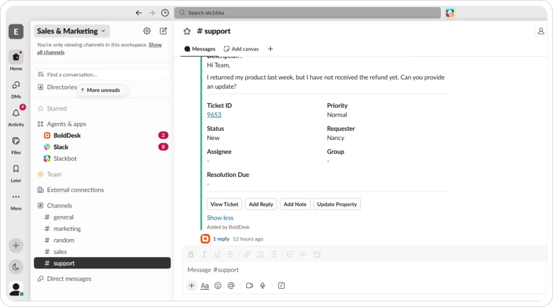This screenshot has height=307, width=553.
Task: Open slash shortcuts icon
Action: click(281, 285)
